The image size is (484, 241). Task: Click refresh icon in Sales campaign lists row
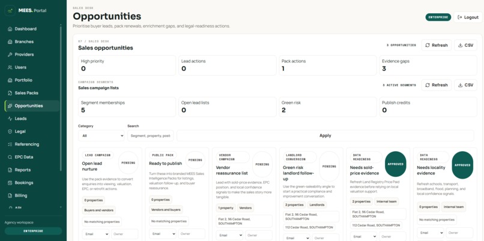pyautogui.click(x=428, y=85)
